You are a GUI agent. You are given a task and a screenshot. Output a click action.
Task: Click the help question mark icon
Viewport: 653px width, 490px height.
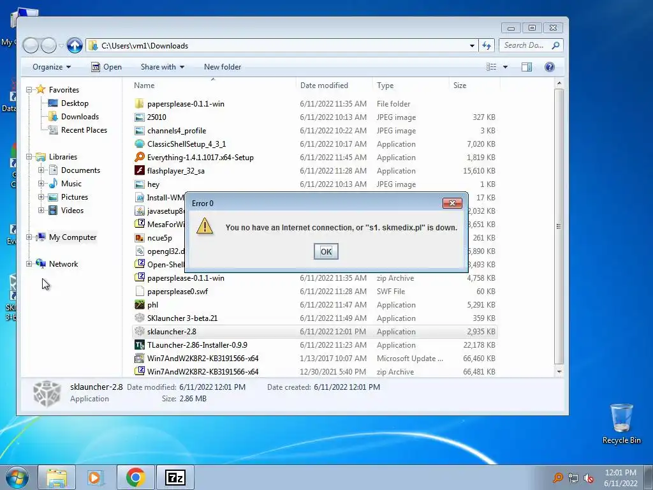coord(549,66)
